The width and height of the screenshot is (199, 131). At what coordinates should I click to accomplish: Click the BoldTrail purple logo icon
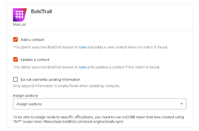(x=20, y=15)
